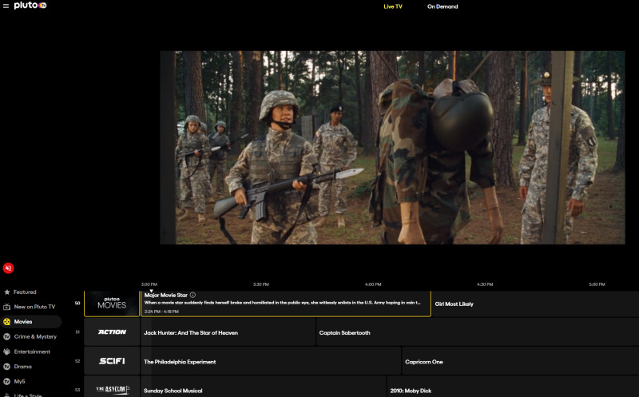Switch to the Live TV tab
The image size is (639, 397).
point(393,6)
